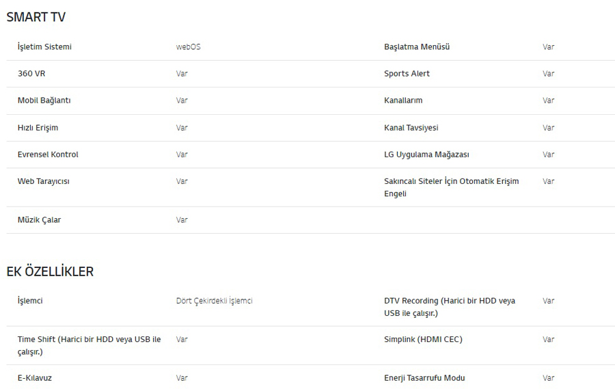Image resolution: width=615 pixels, height=389 pixels.
Task: Click the Simplink (HDMI CEC) label
Action: pyautogui.click(x=423, y=339)
